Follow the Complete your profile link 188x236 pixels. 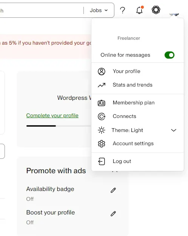[52, 116]
